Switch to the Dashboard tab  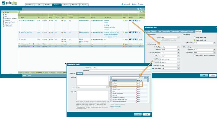(30, 5)
